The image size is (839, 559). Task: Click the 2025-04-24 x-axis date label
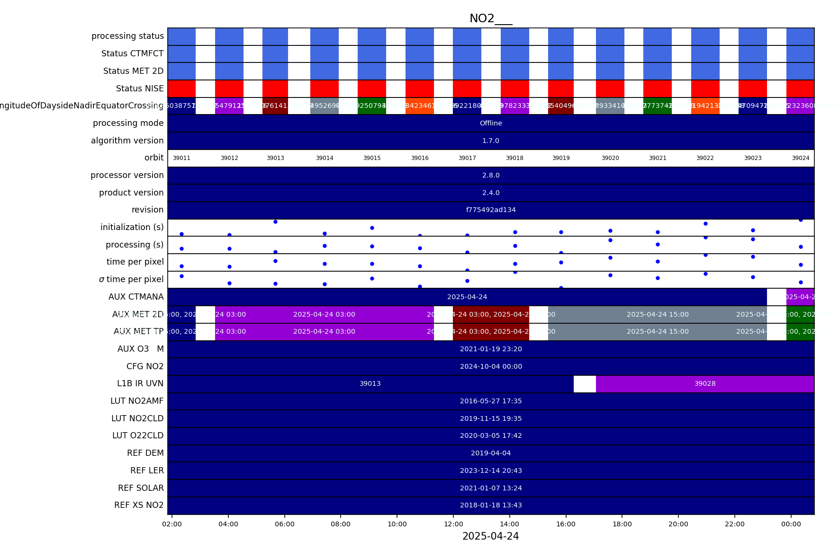[490, 536]
